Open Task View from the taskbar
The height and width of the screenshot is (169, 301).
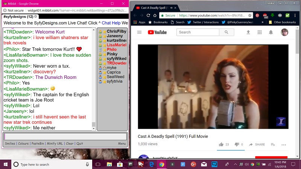pos(98,164)
